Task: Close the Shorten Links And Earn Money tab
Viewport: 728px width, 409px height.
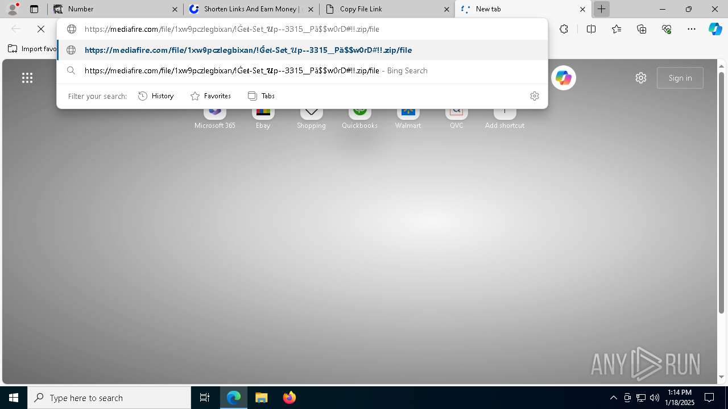Action: click(x=311, y=9)
